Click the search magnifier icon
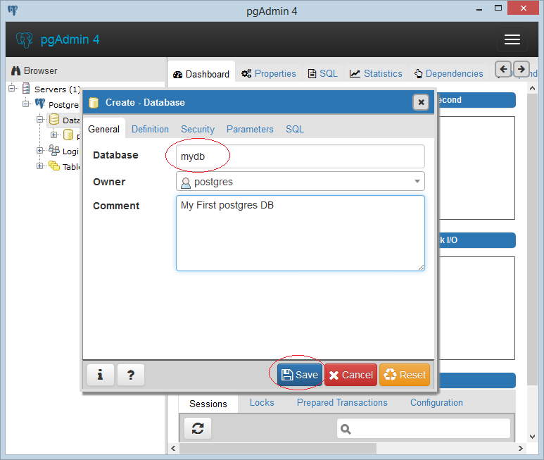The image size is (544, 460). point(346,429)
